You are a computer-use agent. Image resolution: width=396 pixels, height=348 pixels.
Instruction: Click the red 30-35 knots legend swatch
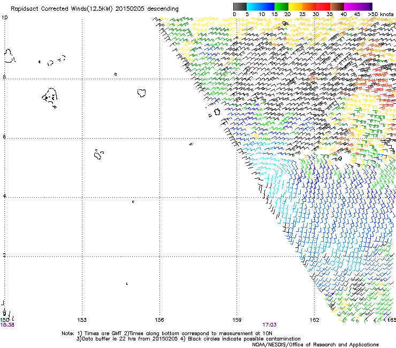pos(323,6)
